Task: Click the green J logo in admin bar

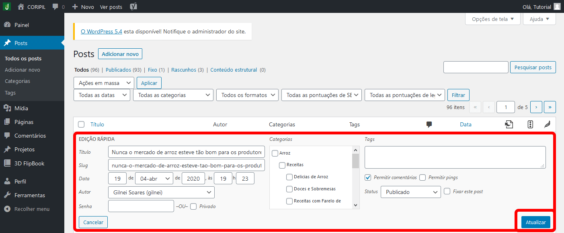Action: point(7,6)
